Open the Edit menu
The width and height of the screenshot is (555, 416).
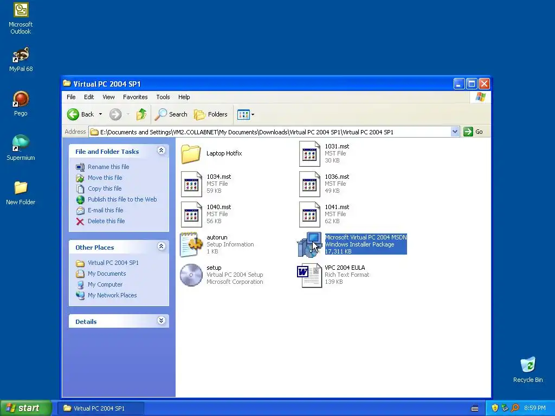click(89, 97)
